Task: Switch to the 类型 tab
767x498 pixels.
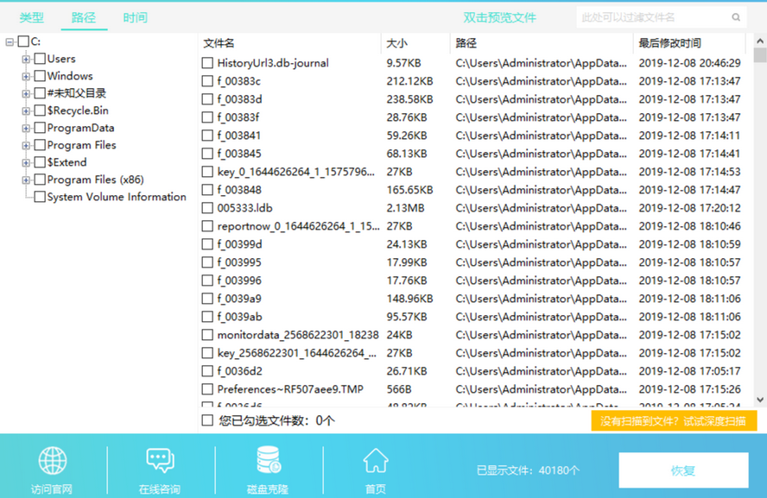Action: (x=30, y=16)
